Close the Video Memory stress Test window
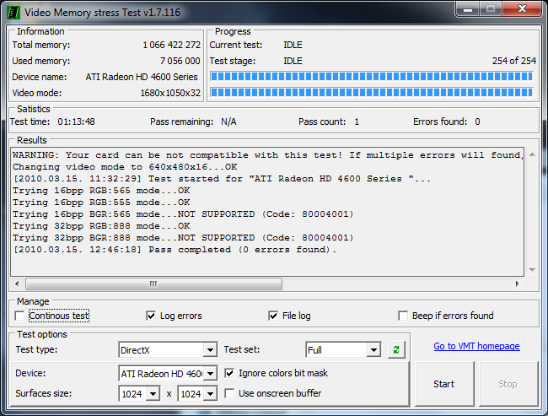Image resolution: width=548 pixels, height=416 pixels. (522, 9)
